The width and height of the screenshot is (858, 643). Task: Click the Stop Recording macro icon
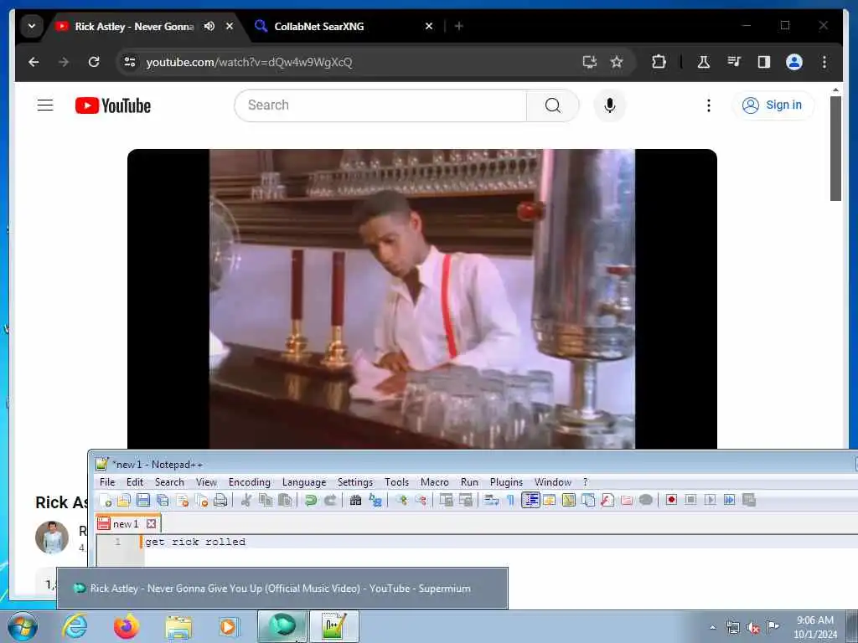tap(690, 501)
